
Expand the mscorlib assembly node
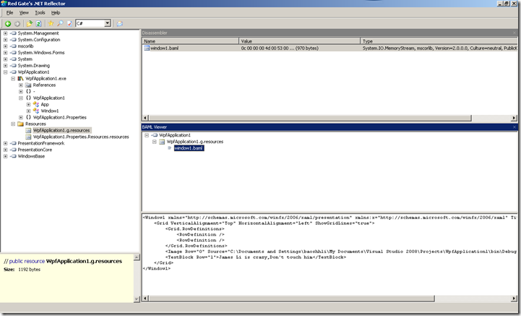point(5,46)
